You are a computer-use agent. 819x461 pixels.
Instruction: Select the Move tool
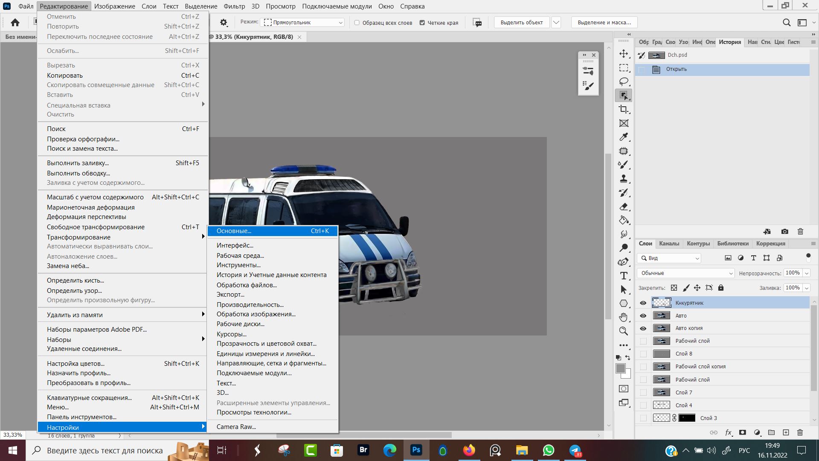pyautogui.click(x=624, y=54)
